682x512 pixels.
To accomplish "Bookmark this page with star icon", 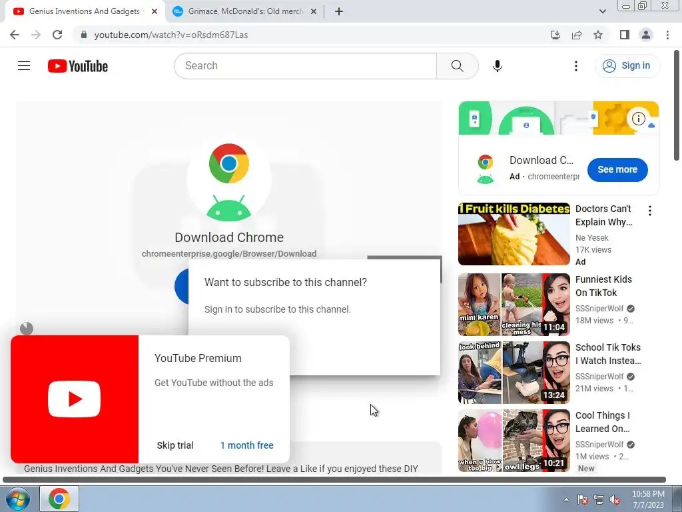I will point(598,35).
